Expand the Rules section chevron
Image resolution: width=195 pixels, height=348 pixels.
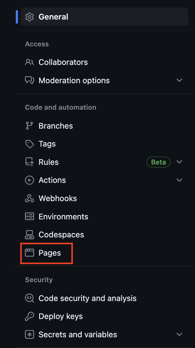pyautogui.click(x=180, y=162)
